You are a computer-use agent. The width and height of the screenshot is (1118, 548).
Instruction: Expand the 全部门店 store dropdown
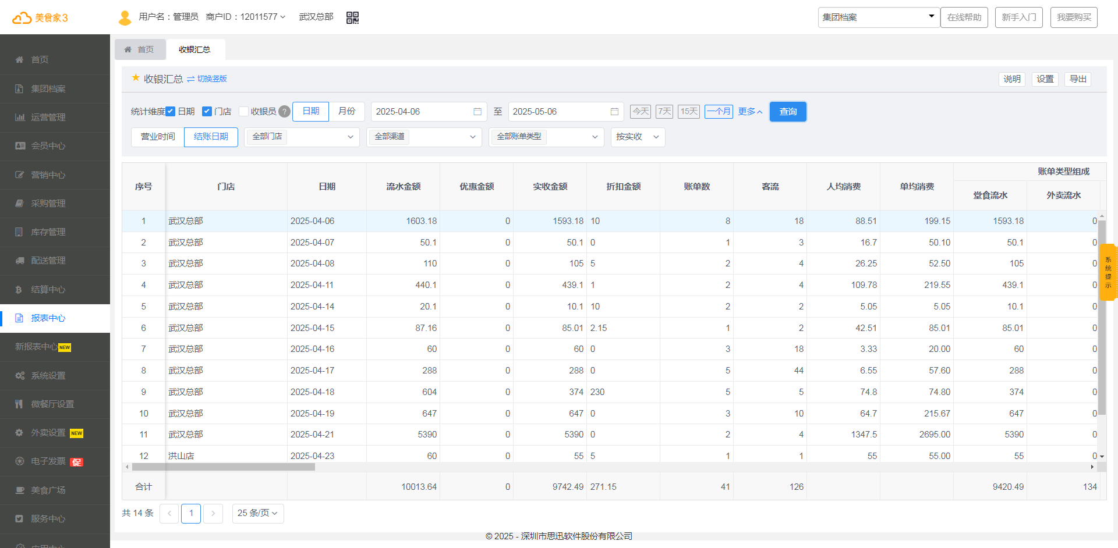tap(302, 137)
